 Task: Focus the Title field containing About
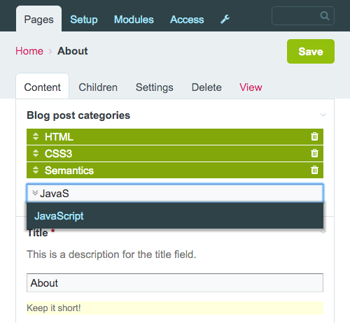tap(175, 282)
